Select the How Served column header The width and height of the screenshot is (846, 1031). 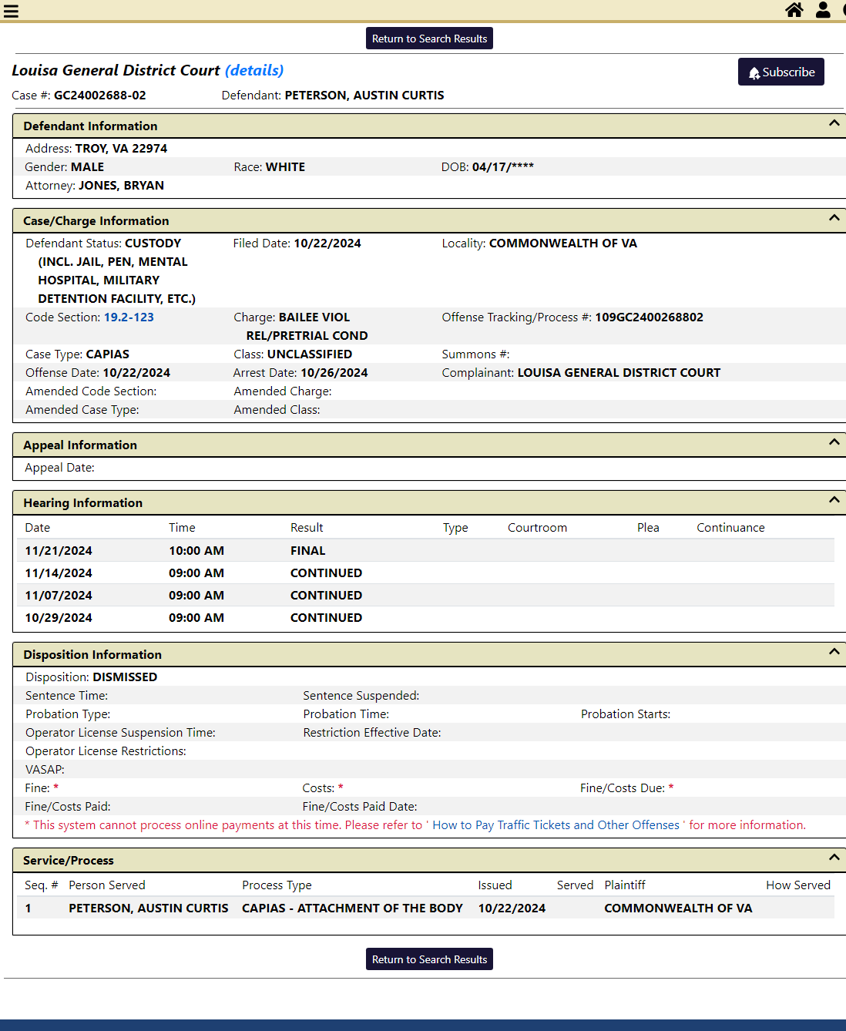click(798, 885)
